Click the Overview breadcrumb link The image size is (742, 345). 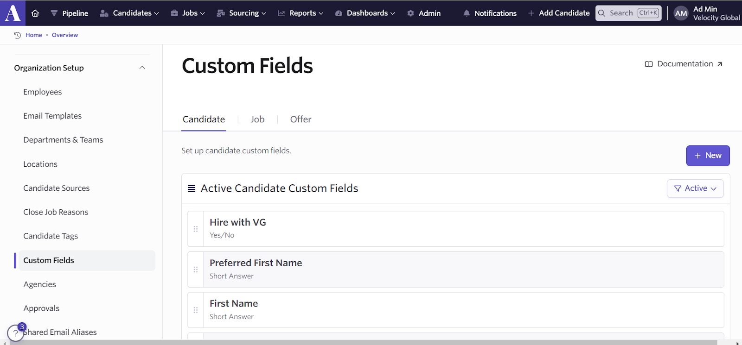click(65, 35)
